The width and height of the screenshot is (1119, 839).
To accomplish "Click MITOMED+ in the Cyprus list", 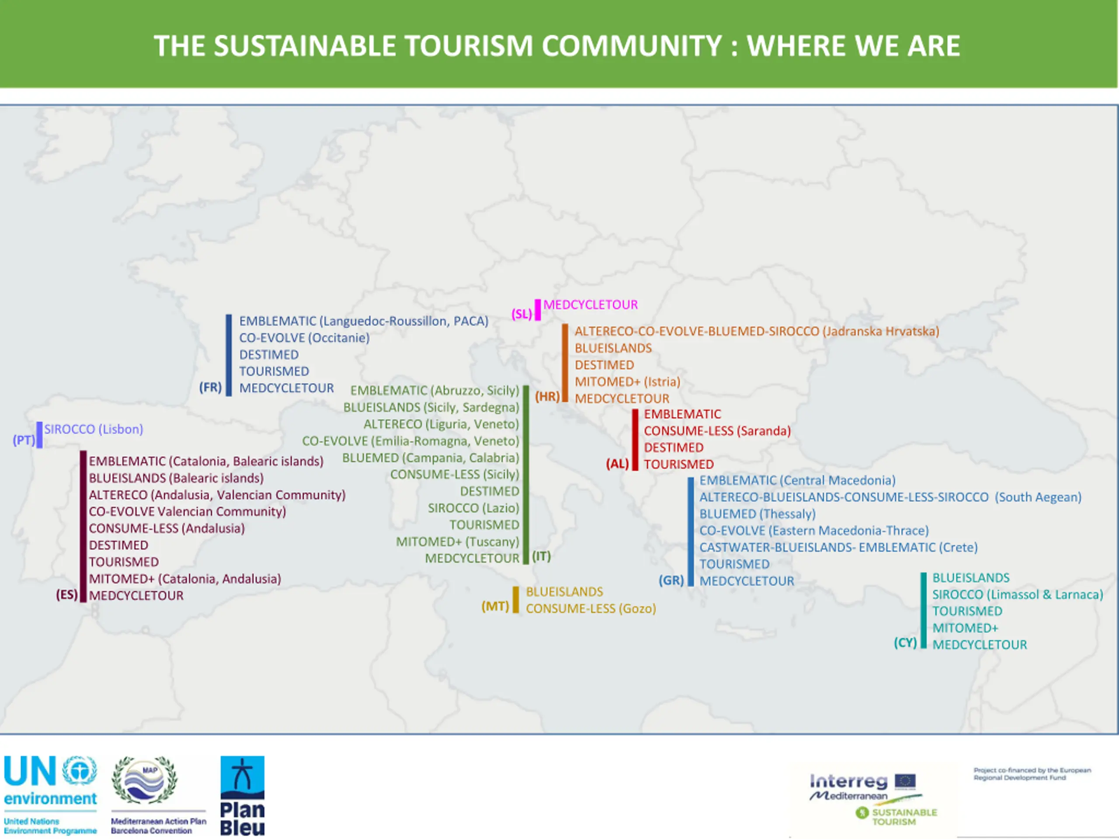I will click(x=965, y=628).
